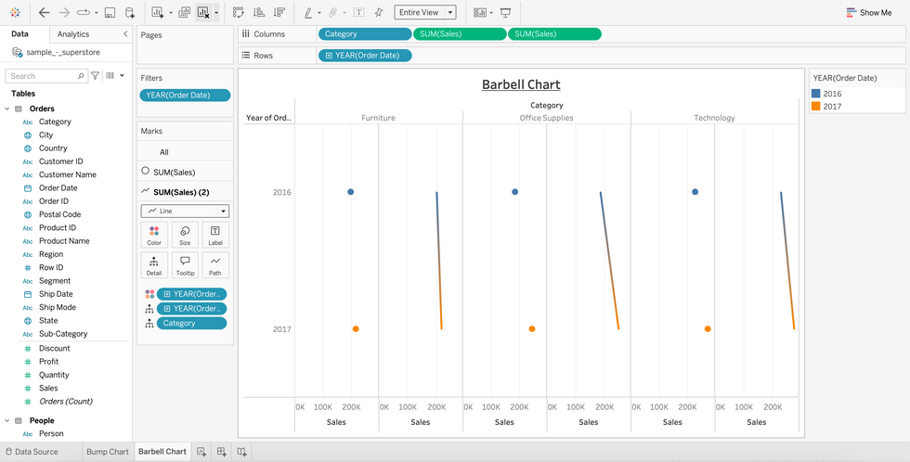This screenshot has height=462, width=910.
Task: Click the data pane Search field
Action: 45,76
